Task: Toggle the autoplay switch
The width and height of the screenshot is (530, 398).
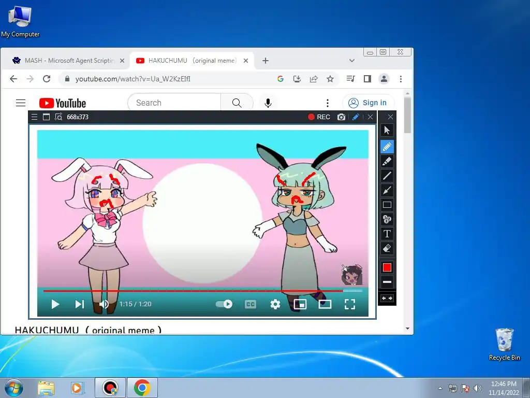Action: coord(224,304)
